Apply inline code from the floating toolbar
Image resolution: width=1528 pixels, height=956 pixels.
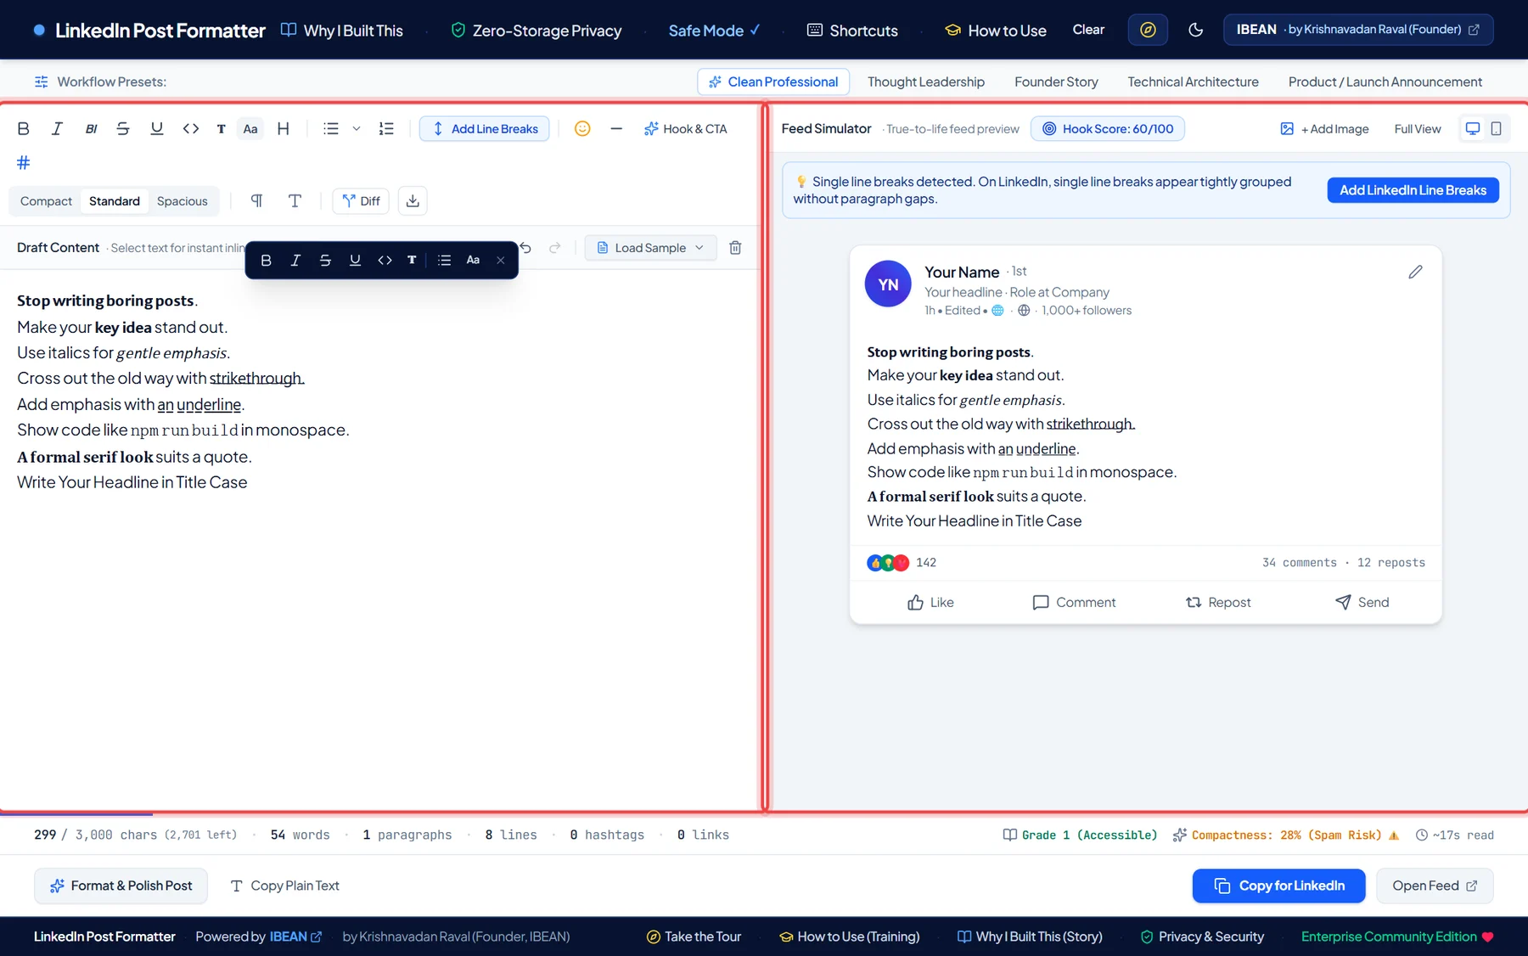coord(385,261)
